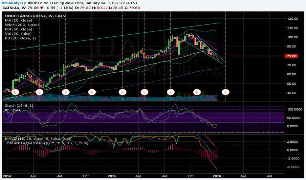Click the E earnings marker for July 2015
306x180 pixels.
tap(171, 92)
